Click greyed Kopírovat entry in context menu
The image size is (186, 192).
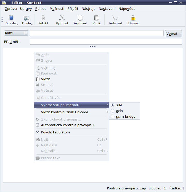tap(71, 74)
